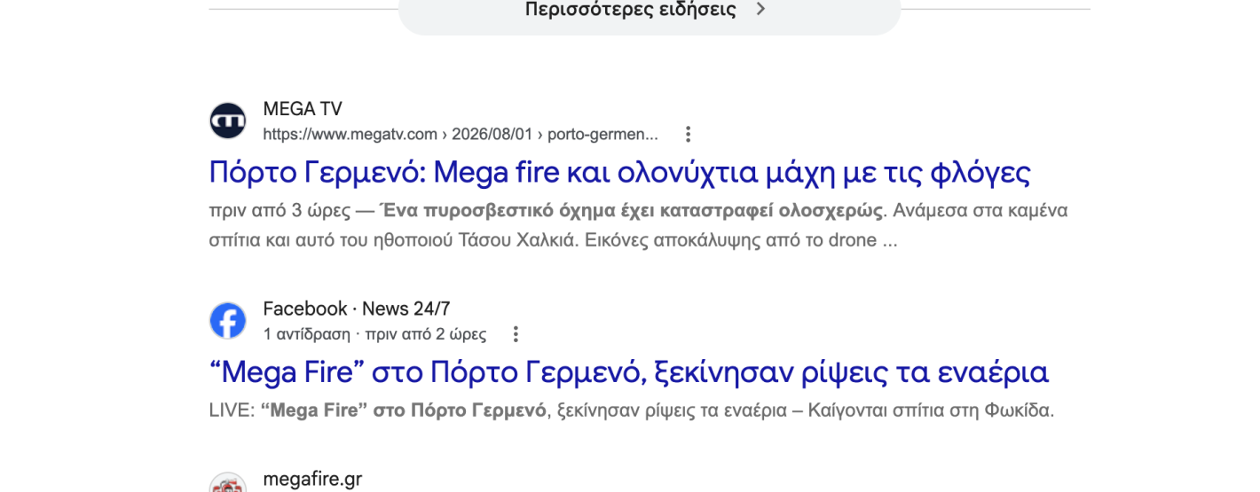Open Περισσότερες ειδήσεις more news button

[x=650, y=12]
